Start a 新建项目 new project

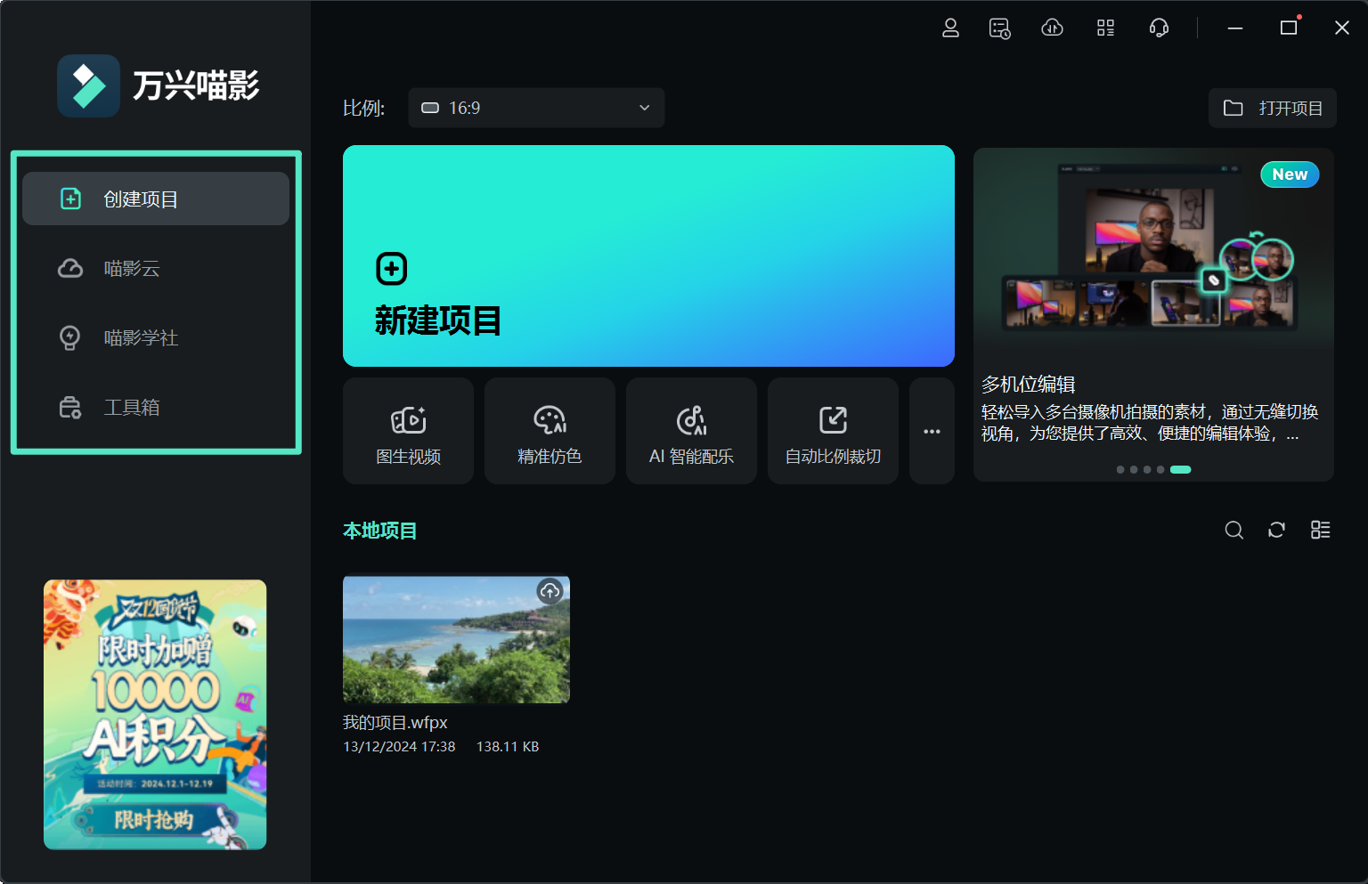point(648,255)
